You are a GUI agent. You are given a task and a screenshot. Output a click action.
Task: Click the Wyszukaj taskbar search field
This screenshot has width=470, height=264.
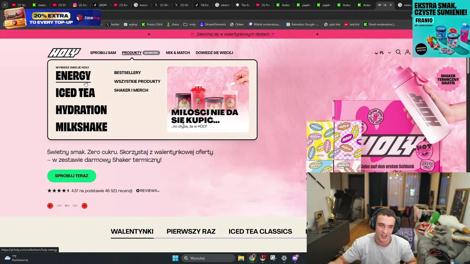click(x=208, y=258)
